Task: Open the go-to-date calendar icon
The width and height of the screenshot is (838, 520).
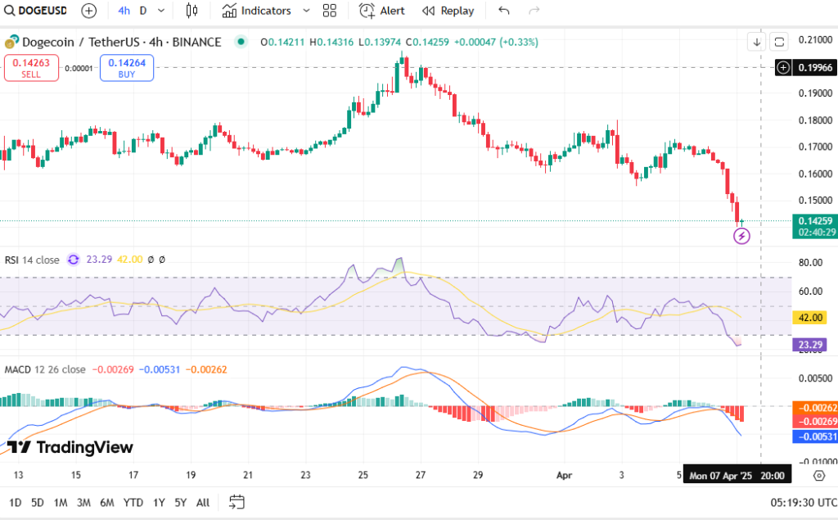Action: point(237,502)
